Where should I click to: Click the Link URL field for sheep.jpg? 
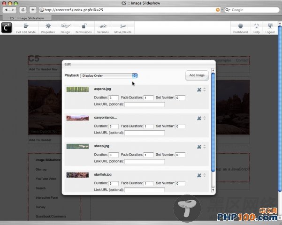pyautogui.click(x=144, y=161)
